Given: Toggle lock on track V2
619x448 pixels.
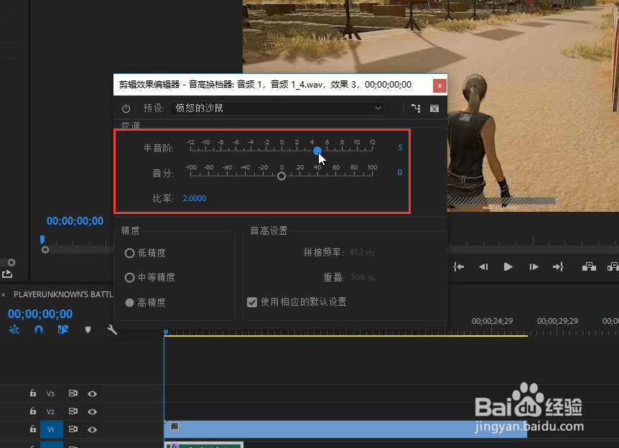Looking at the screenshot, I should (x=33, y=411).
